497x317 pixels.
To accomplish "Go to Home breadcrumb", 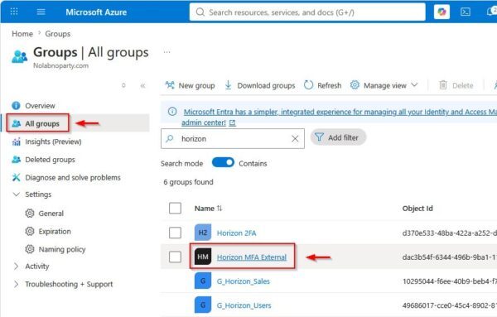I will pyautogui.click(x=22, y=34).
